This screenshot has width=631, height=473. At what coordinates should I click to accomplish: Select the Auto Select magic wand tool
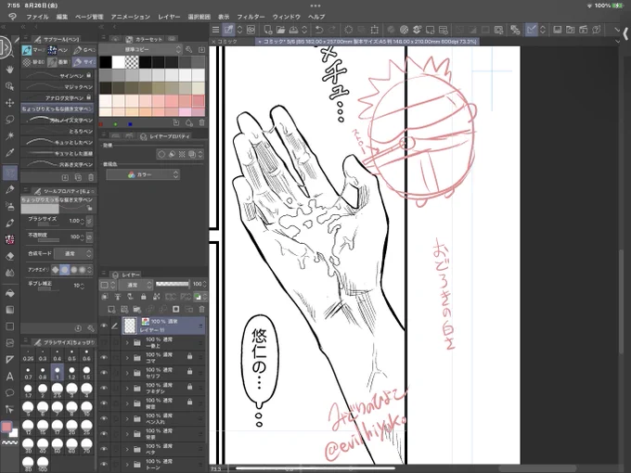[x=10, y=136]
